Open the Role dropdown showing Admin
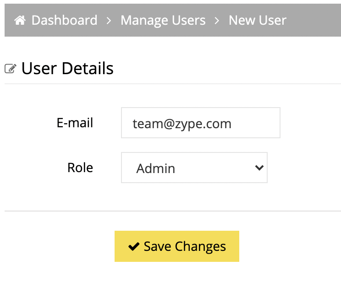Viewport: 341px width, 282px height. [x=194, y=168]
